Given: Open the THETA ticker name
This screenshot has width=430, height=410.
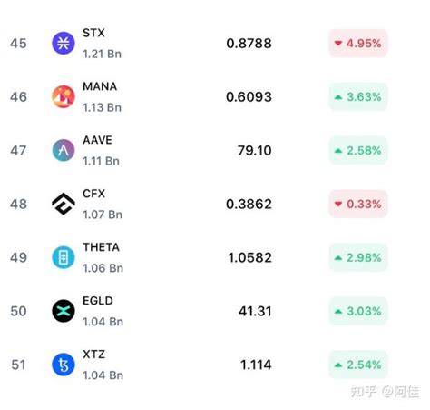Looking at the screenshot, I should pos(101,247).
